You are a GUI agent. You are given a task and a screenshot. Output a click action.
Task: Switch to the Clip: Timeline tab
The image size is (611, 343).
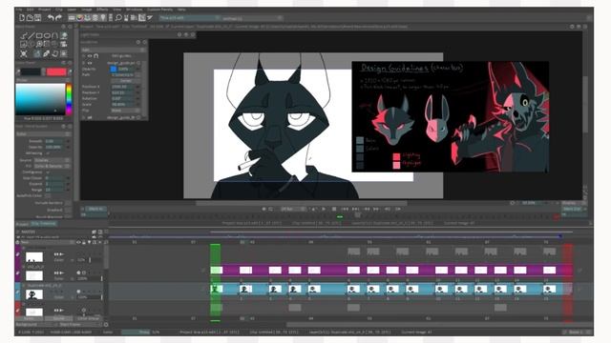(x=43, y=224)
